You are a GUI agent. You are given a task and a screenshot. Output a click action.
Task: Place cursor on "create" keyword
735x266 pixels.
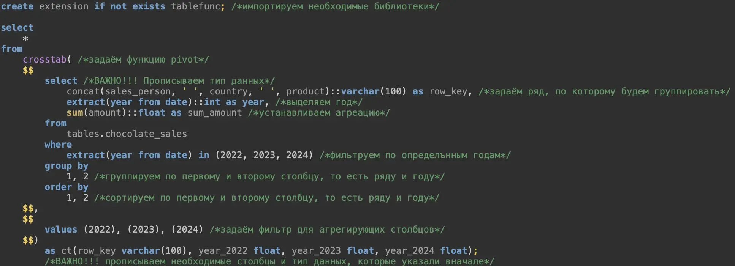17,6
